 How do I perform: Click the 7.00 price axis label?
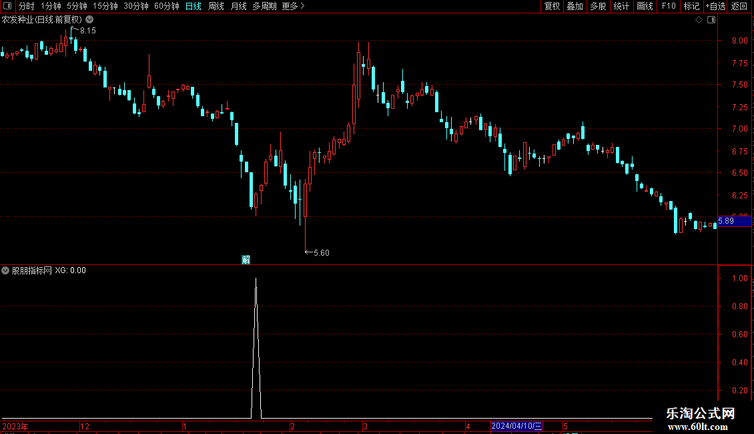(x=739, y=129)
